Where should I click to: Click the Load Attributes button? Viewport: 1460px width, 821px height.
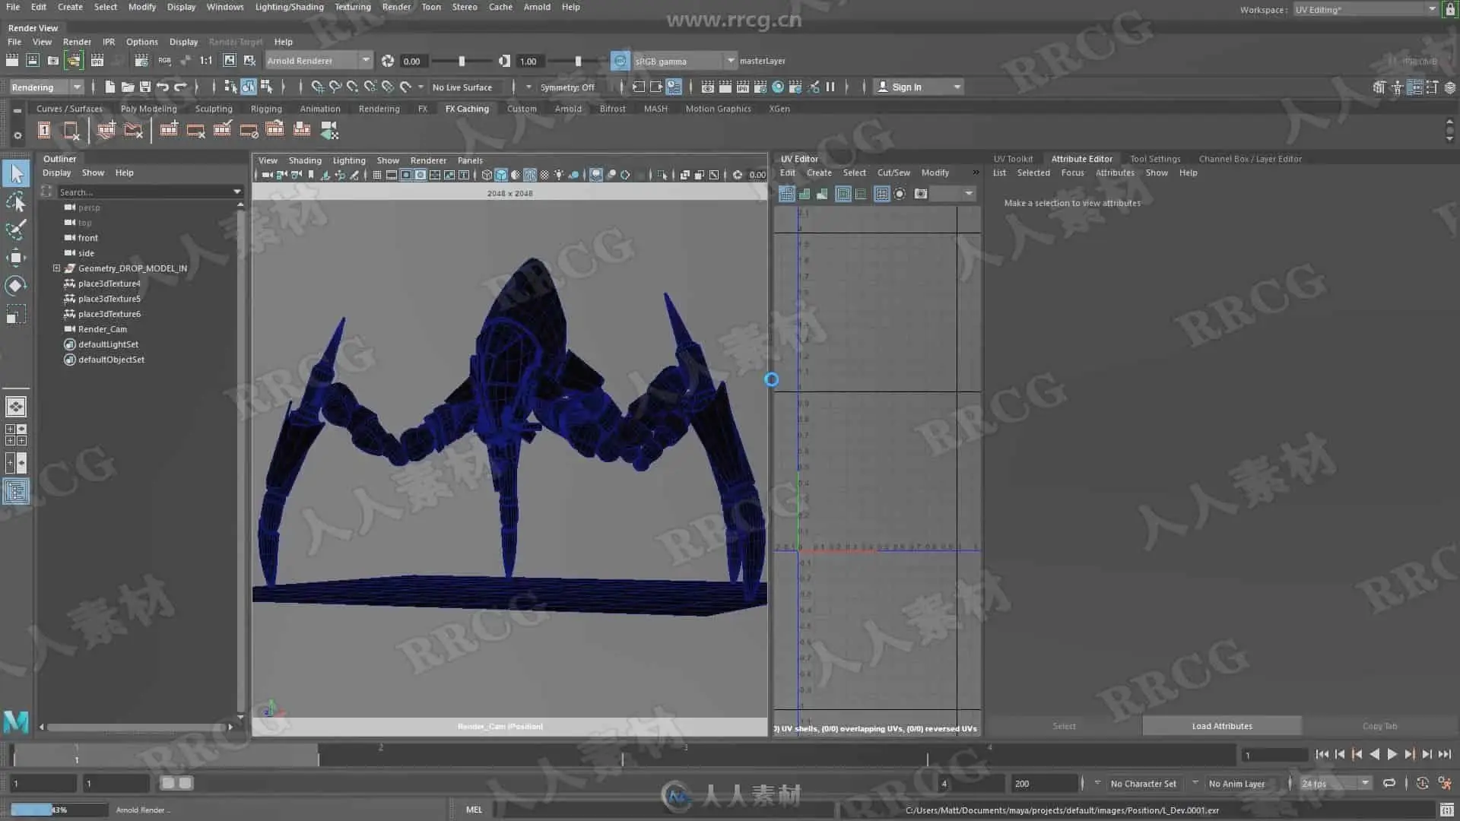click(x=1221, y=726)
